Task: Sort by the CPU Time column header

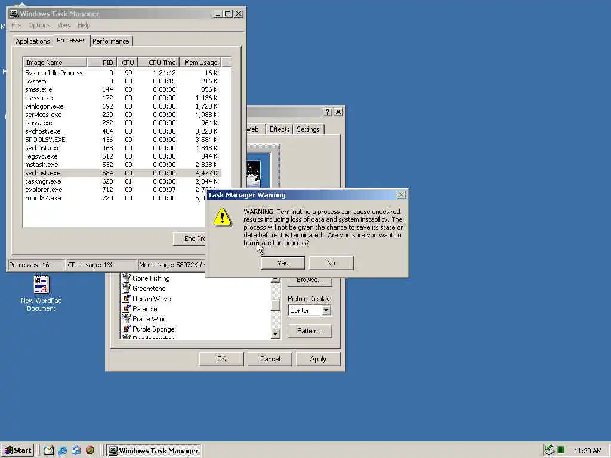Action: [x=158, y=62]
